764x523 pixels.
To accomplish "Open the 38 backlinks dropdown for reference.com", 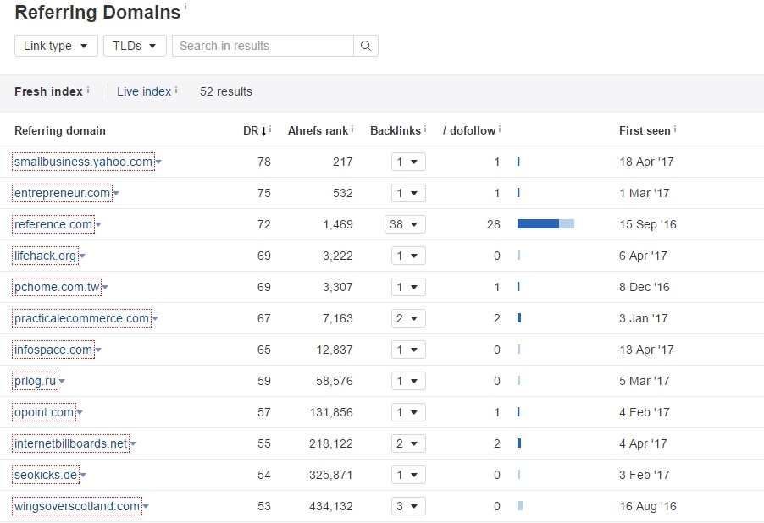I will [405, 224].
